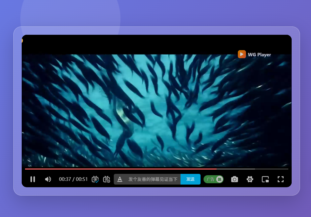Pause the video playback
Viewport: 311px width, 217px height.
click(x=33, y=179)
